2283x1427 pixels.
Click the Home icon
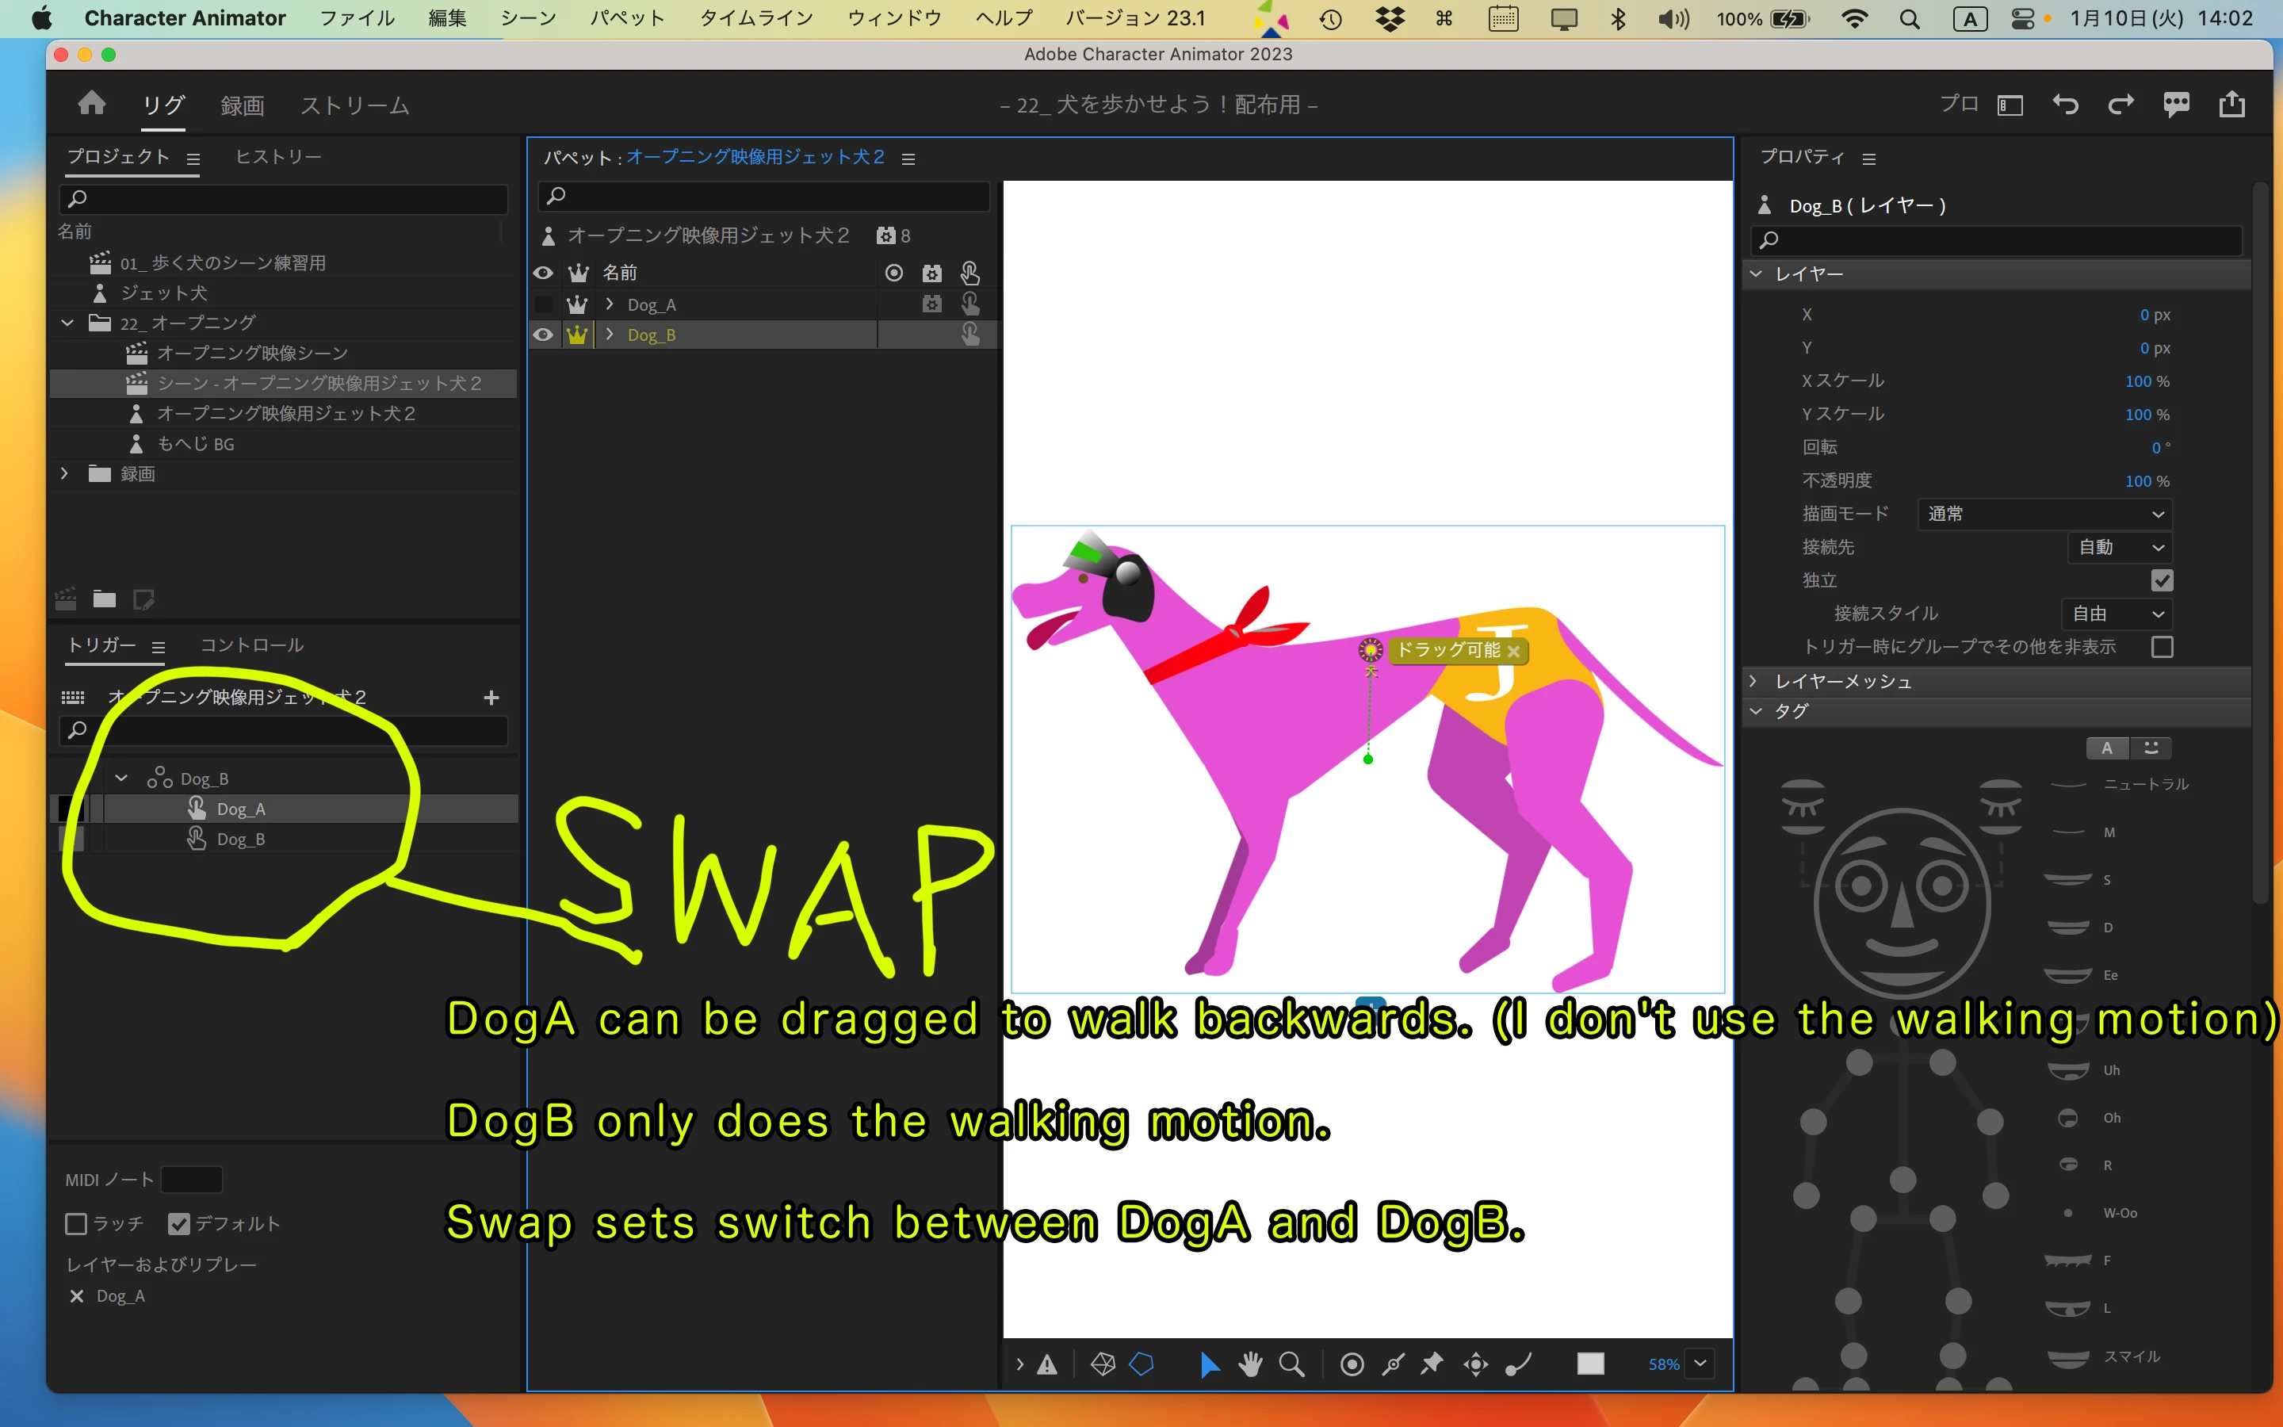[x=91, y=104]
